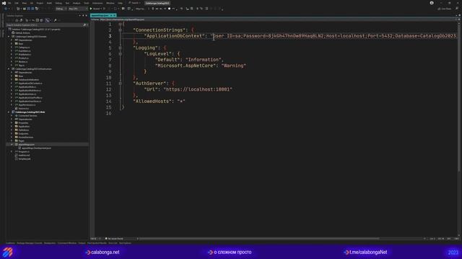Click the breakpoint circle toolbar icon
This screenshot has width=462, height=259.
click(x=169, y=9)
